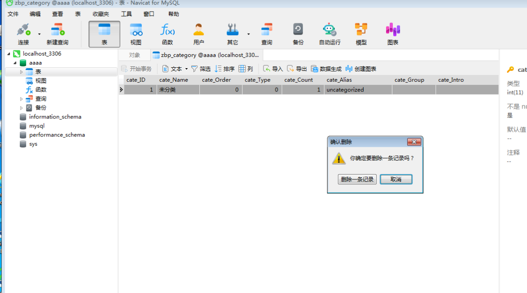The width and height of the screenshot is (527, 293).
Task: Click Cancel (取消) in delete dialog
Action: click(396, 179)
